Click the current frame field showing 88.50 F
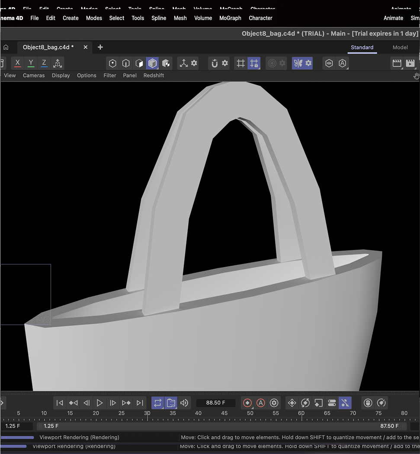Viewport: 420px width, 454px height. (215, 403)
